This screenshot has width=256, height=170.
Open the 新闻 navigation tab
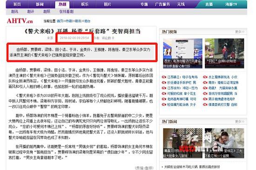click(x=40, y=4)
